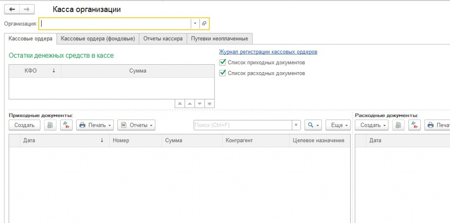Move row to top in balances table
Viewport: 450px width, 223px height.
(x=180, y=104)
